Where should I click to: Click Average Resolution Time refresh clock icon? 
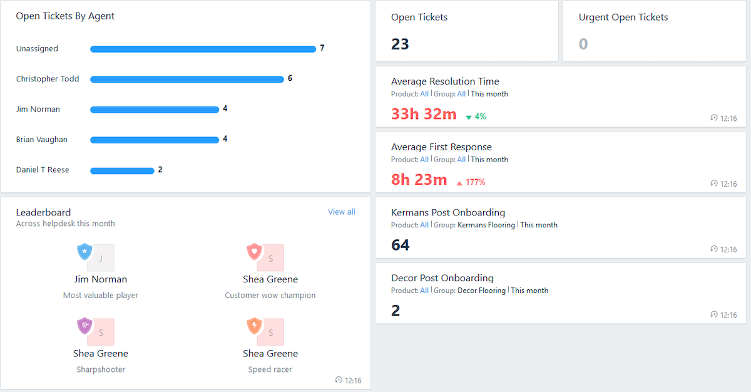[714, 118]
